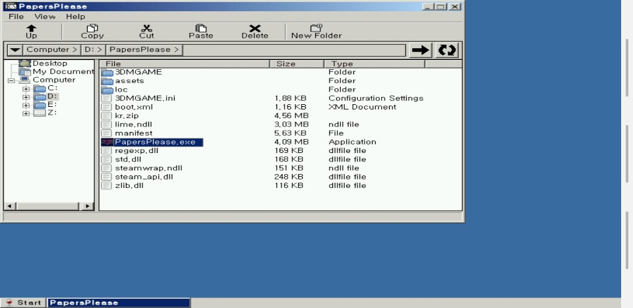Minimize the PapersPlease window
The height and width of the screenshot is (308, 633).
429,7
